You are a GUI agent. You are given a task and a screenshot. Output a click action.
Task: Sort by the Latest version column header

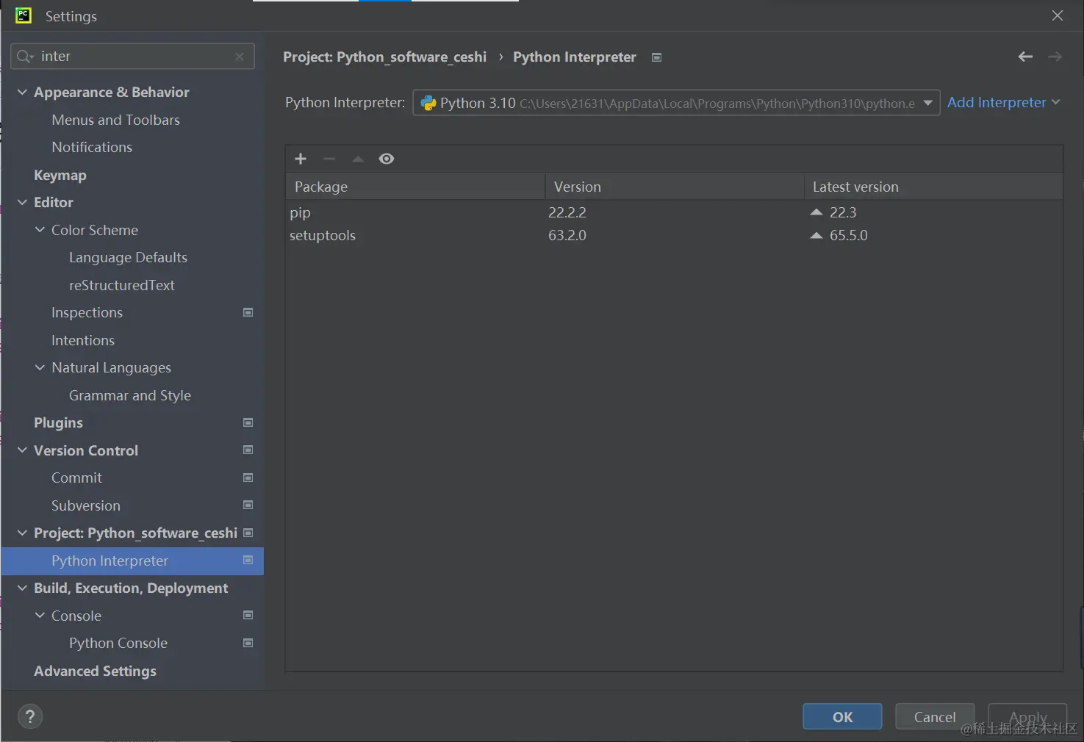tap(933, 187)
